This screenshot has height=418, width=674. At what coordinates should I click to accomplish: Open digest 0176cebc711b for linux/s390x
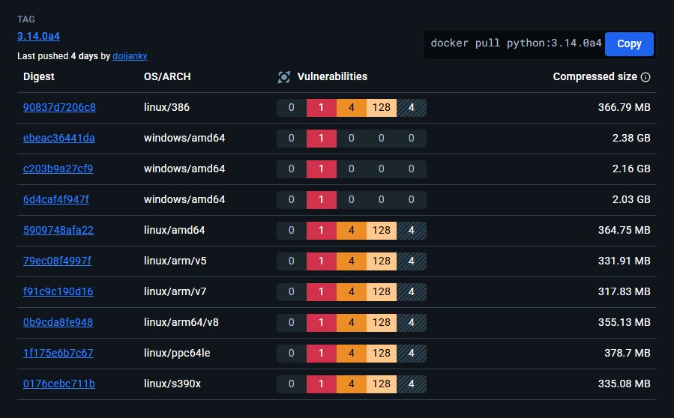[x=59, y=384]
